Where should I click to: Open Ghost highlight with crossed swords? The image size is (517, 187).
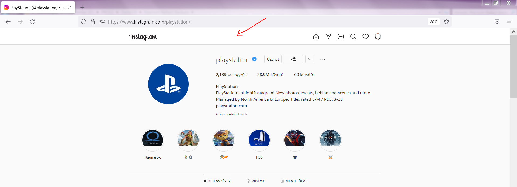pos(330,140)
